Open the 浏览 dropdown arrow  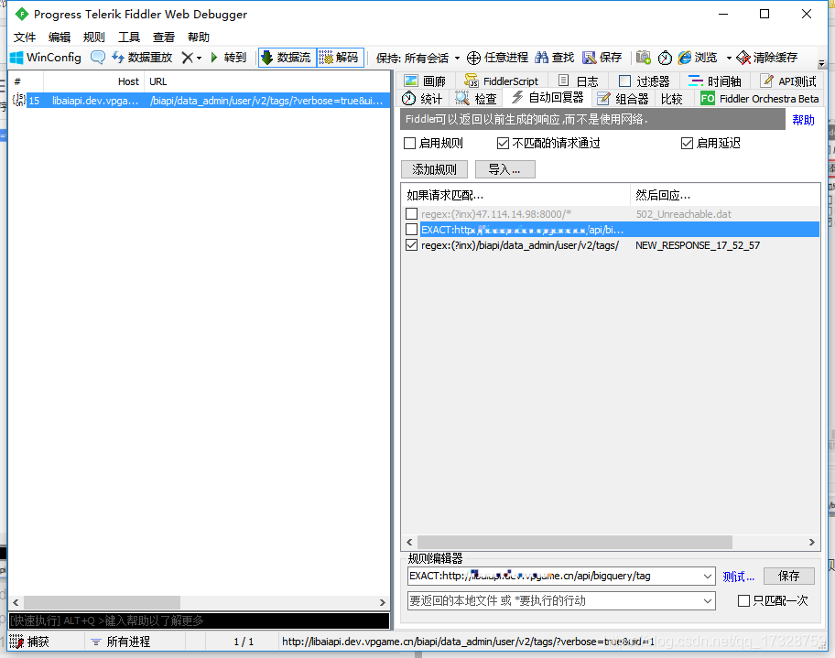(x=729, y=58)
